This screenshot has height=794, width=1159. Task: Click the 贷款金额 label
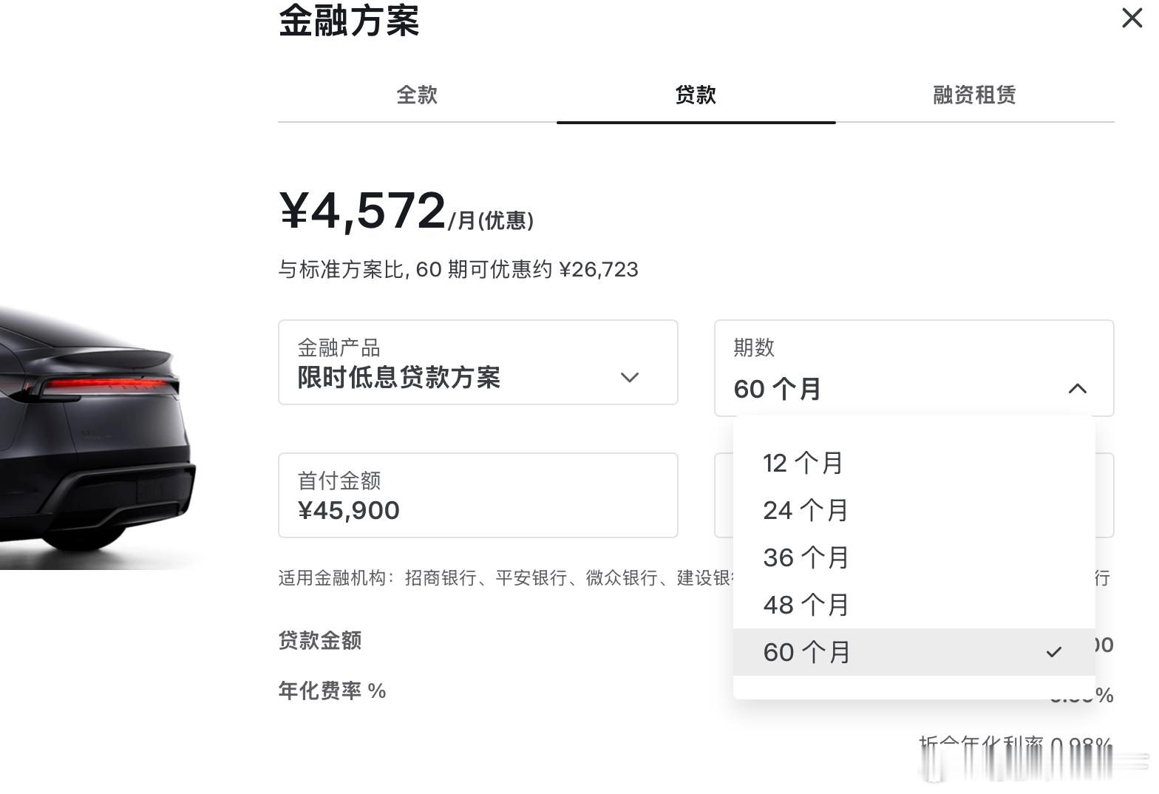click(x=320, y=640)
